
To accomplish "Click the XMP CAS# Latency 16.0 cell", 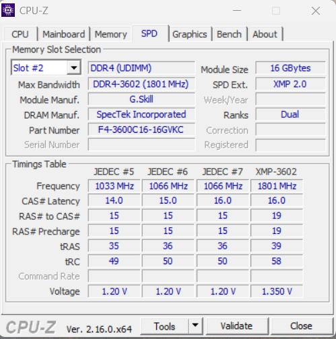I will [277, 200].
